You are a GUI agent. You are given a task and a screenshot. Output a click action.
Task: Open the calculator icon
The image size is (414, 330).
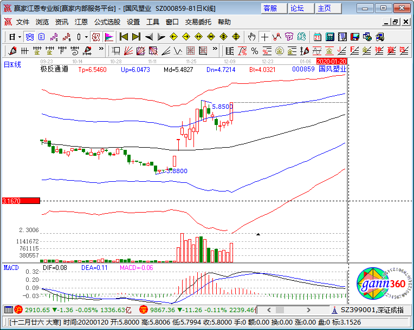tap(330, 37)
